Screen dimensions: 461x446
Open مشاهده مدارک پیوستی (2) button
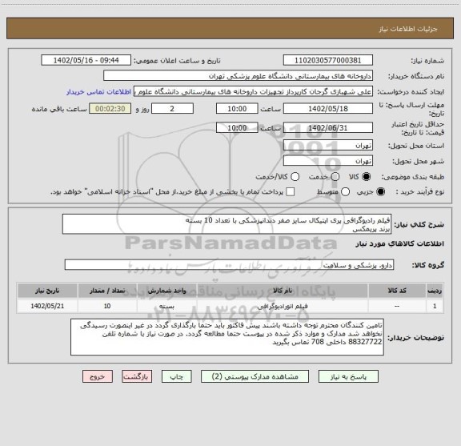coord(255,376)
